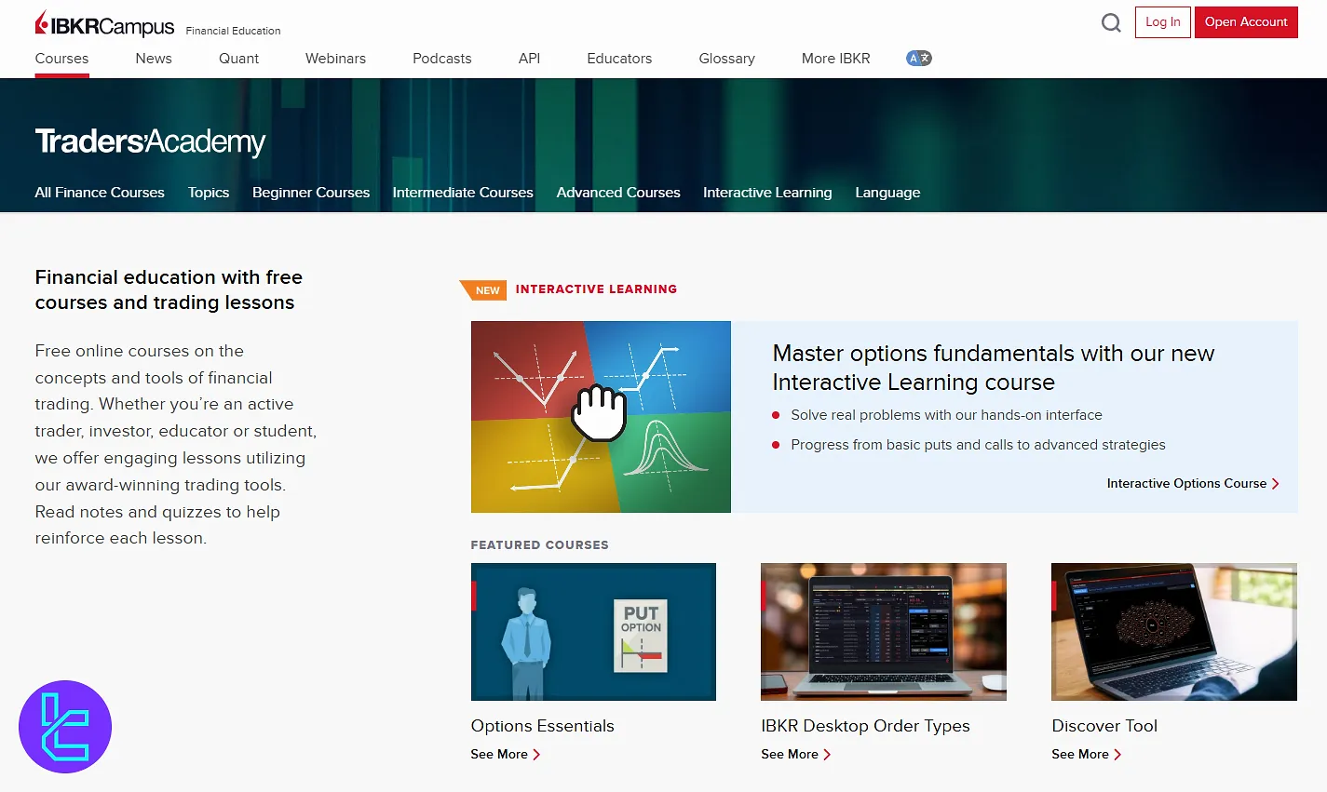Image resolution: width=1327 pixels, height=792 pixels.
Task: Click the Options Essentials title
Action: click(543, 726)
